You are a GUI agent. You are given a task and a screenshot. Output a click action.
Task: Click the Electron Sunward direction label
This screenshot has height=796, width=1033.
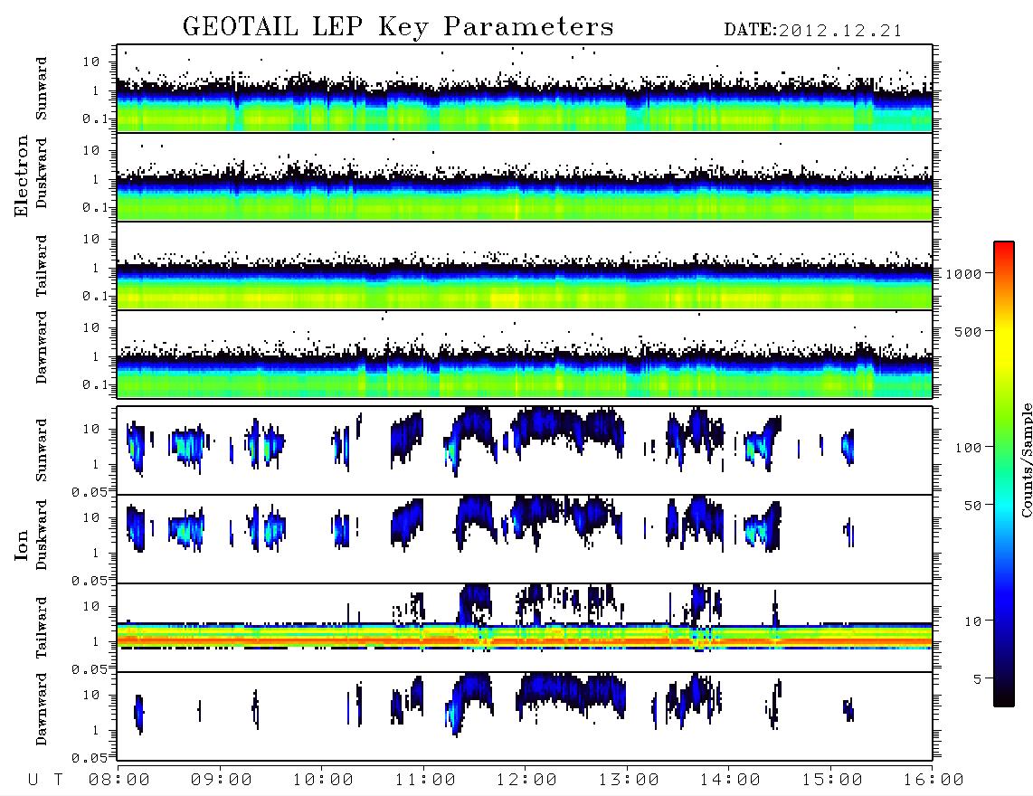pos(42,89)
